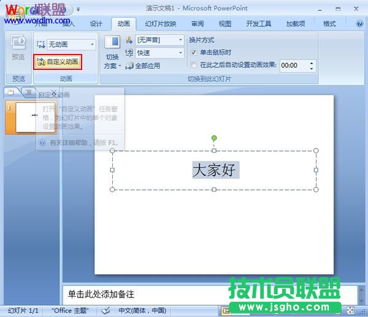Click the top-right corner handle of text box
Image resolution: width=368 pixels, height=317 pixels.
pyautogui.click(x=316, y=150)
